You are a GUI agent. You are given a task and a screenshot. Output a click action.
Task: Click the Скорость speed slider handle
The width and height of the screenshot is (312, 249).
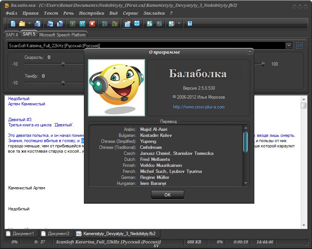tap(63, 64)
